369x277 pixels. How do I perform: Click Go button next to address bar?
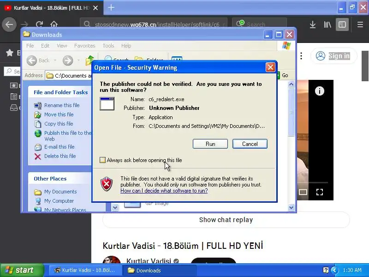pyautogui.click(x=282, y=75)
